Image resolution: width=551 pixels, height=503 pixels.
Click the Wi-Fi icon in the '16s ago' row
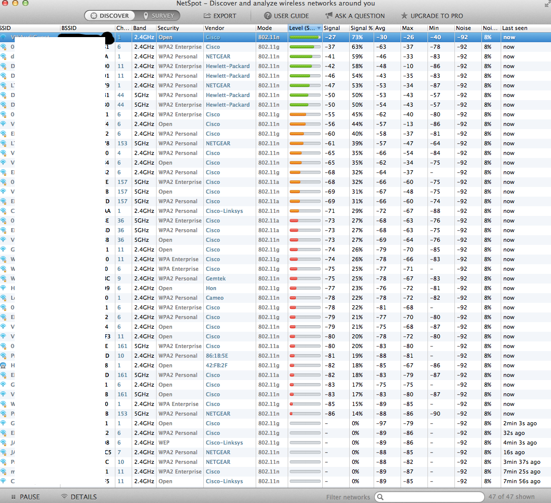pos(4,452)
